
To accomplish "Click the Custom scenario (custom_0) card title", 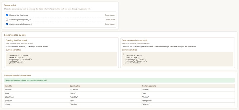I will 135,40.
